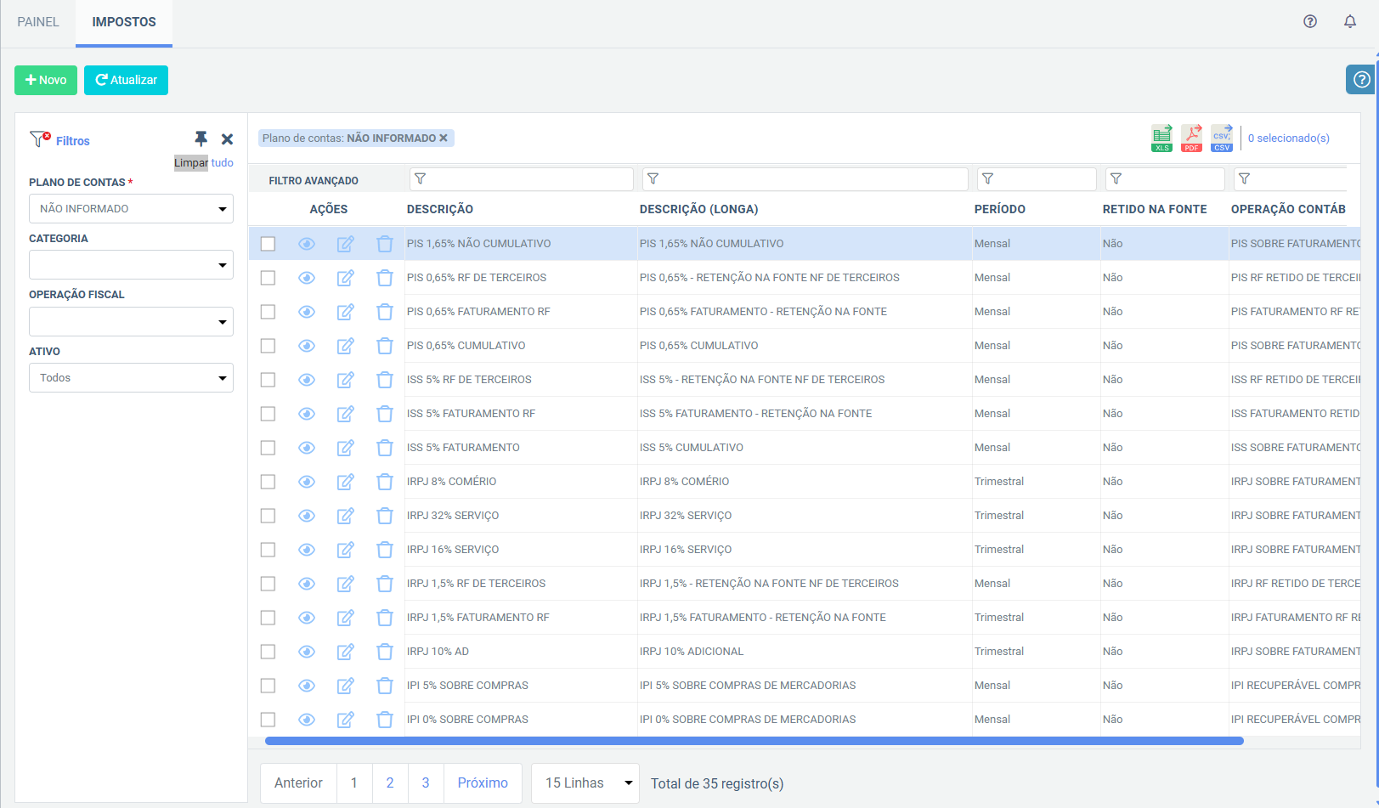Screen dimensions: 1379x808
Task: View ISS 5% FATURAMENTO RF row
Action: 307,414
